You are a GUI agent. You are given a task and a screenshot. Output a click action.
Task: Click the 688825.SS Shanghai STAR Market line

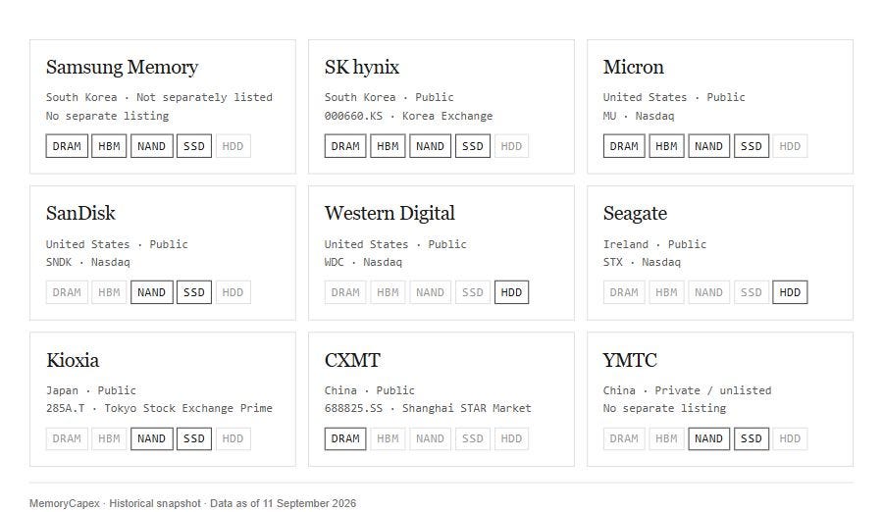coord(428,408)
